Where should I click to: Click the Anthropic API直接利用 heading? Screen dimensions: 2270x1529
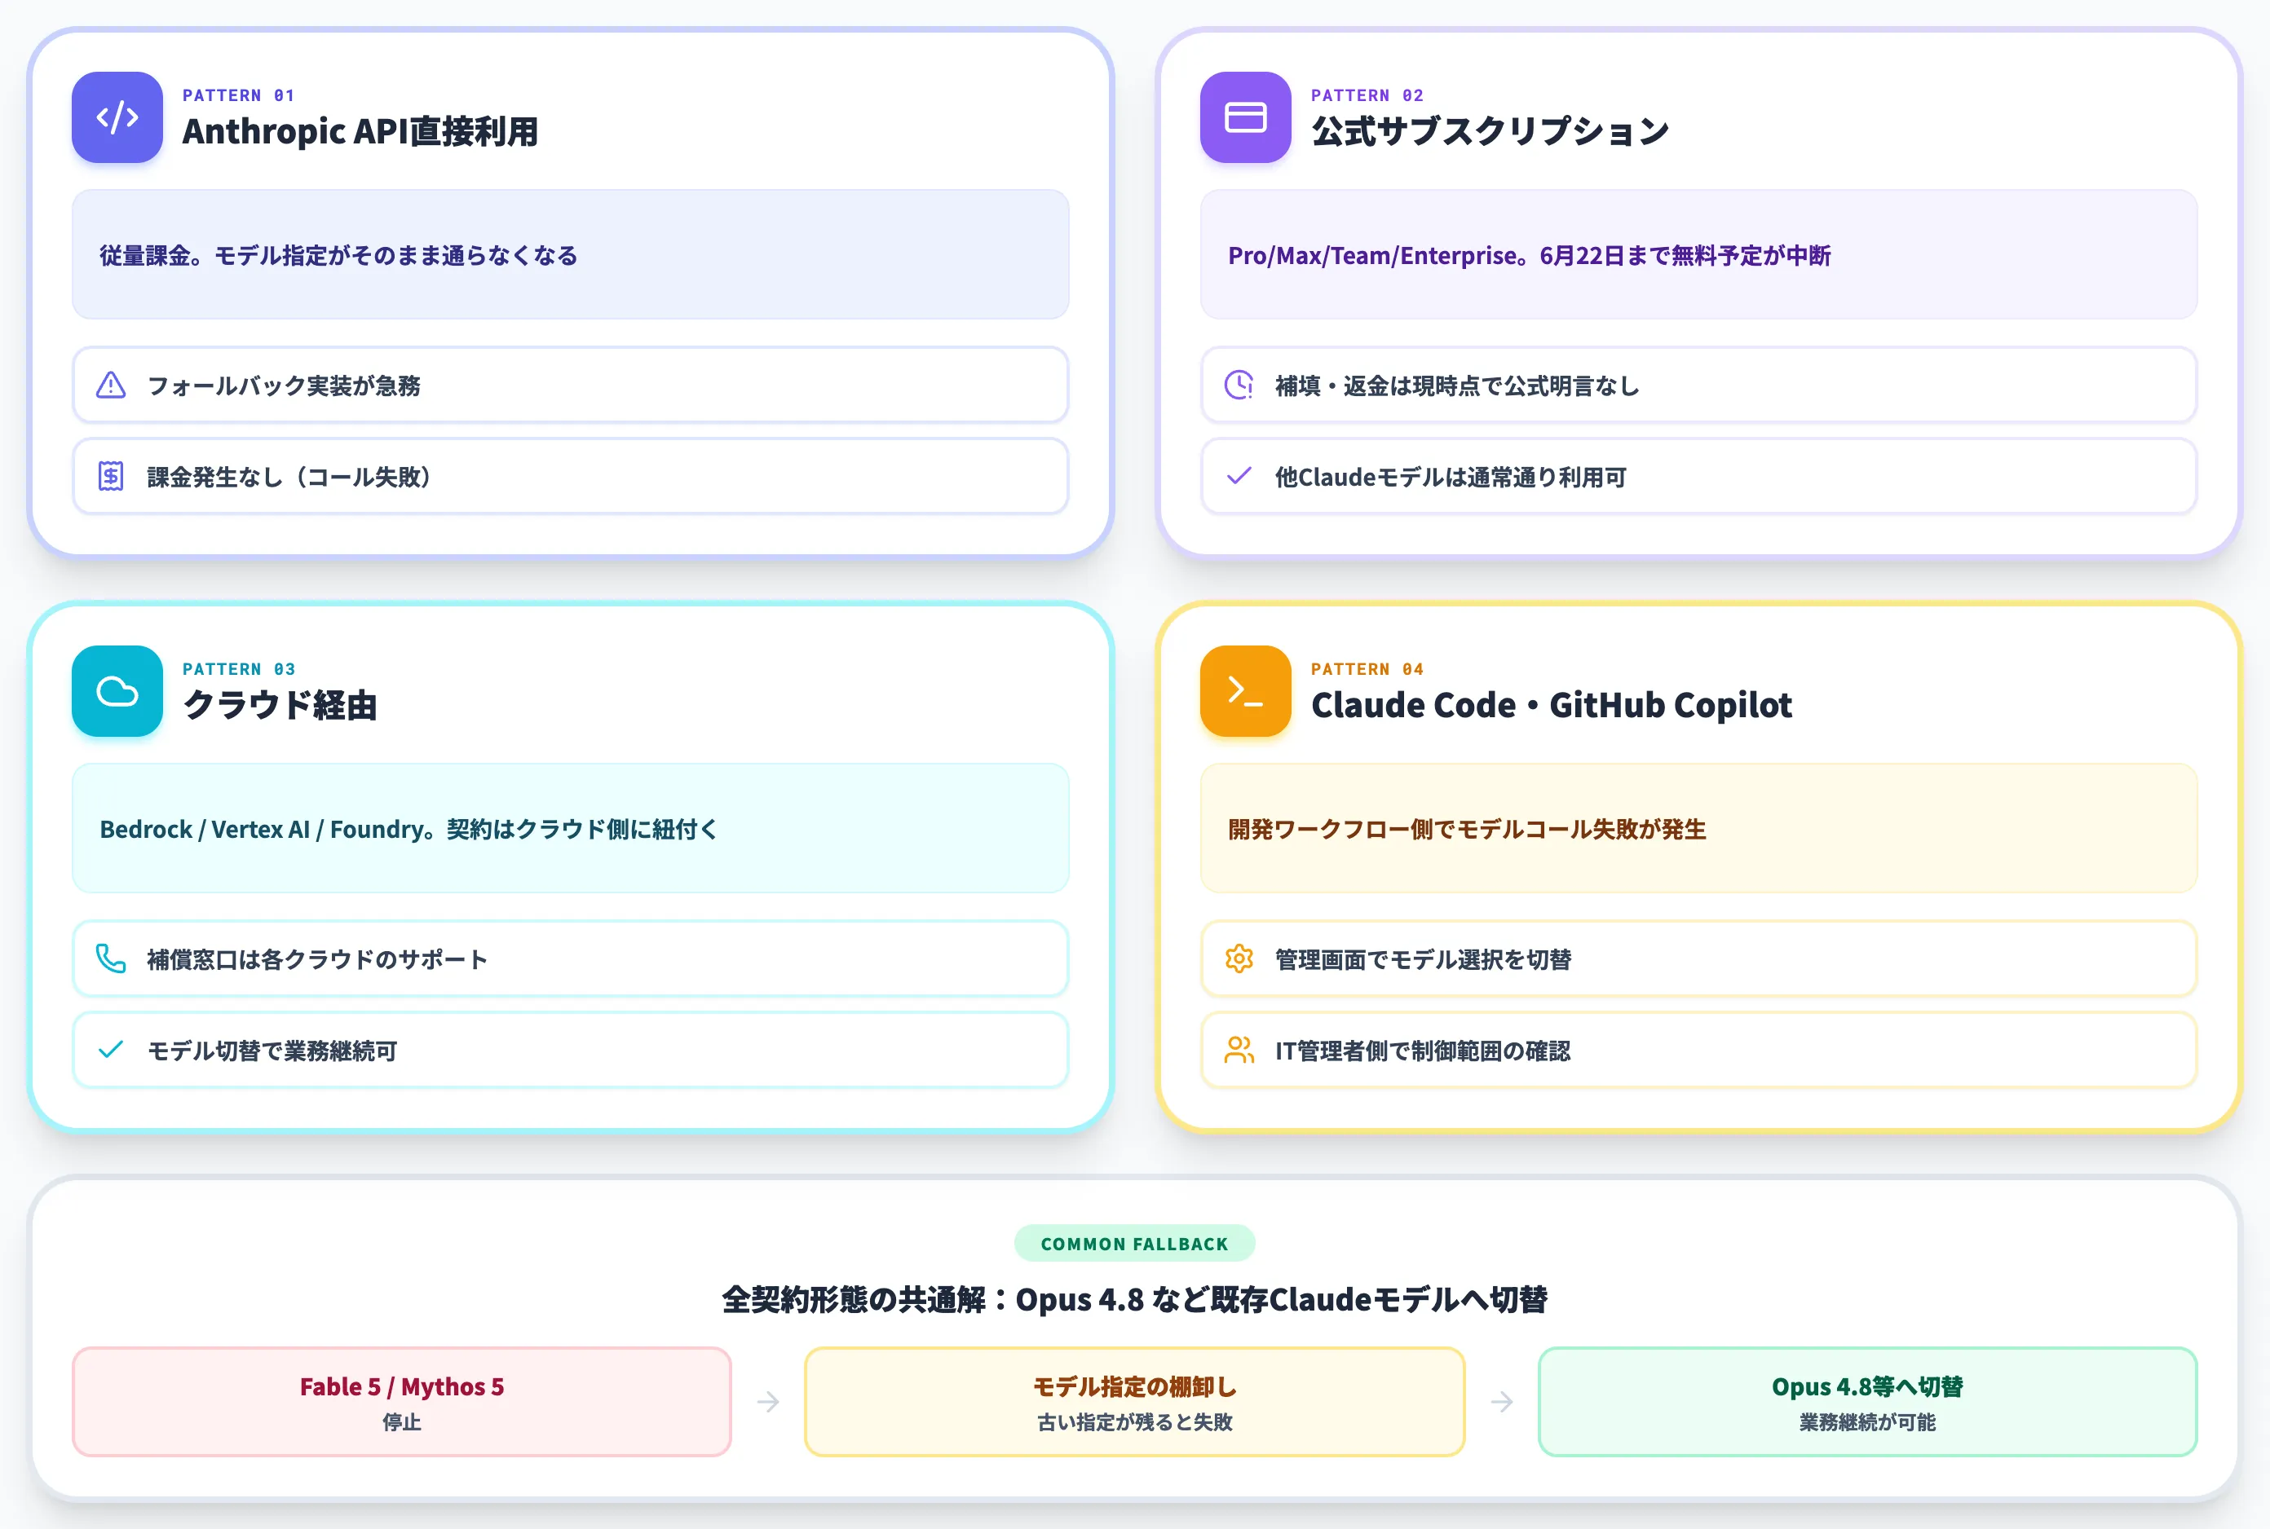coord(360,132)
